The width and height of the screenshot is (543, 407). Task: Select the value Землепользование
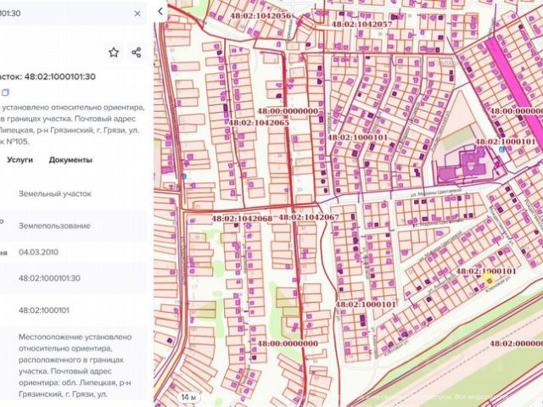pyautogui.click(x=54, y=226)
